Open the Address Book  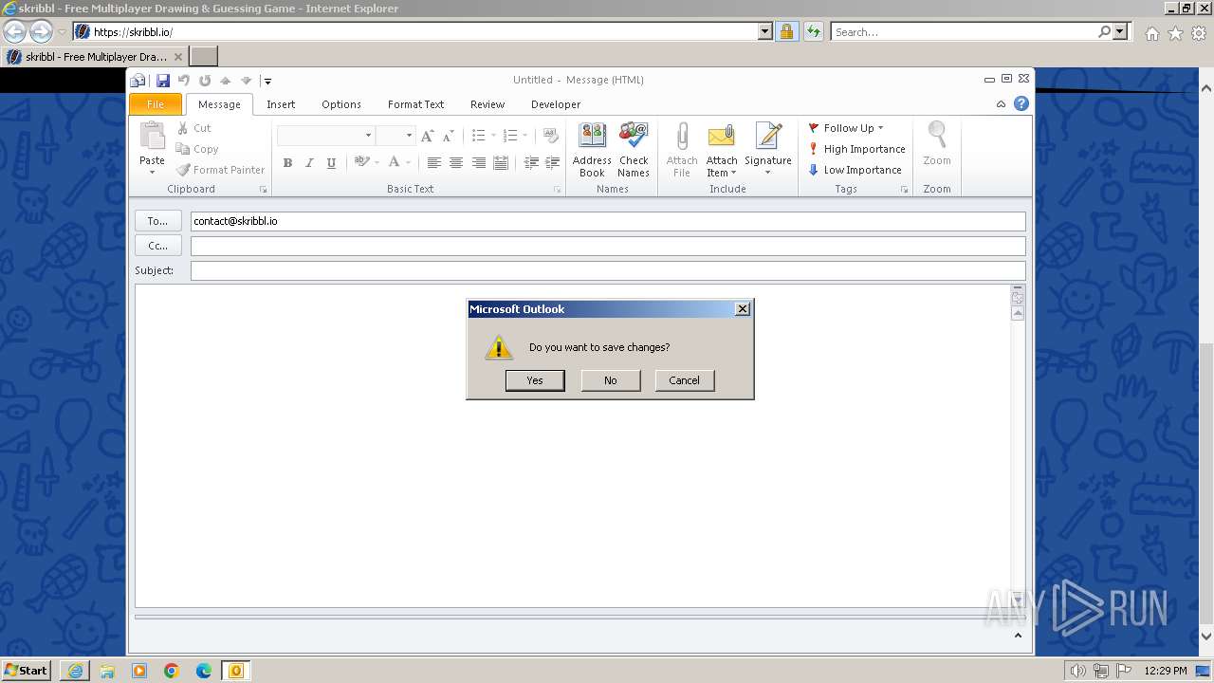click(592, 150)
